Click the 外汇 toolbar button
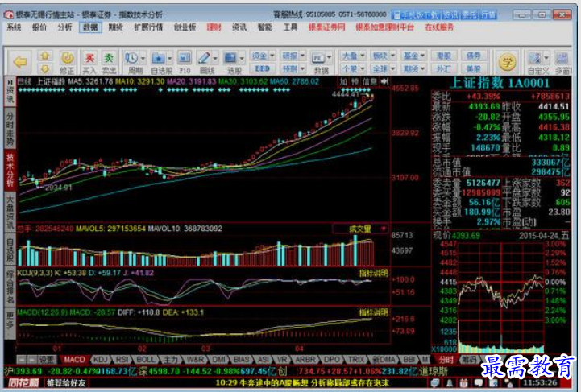581x392 pixels. tap(444, 68)
